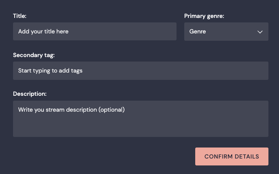The width and height of the screenshot is (279, 174).
Task: Focus the stream description box
Action: coord(140,119)
